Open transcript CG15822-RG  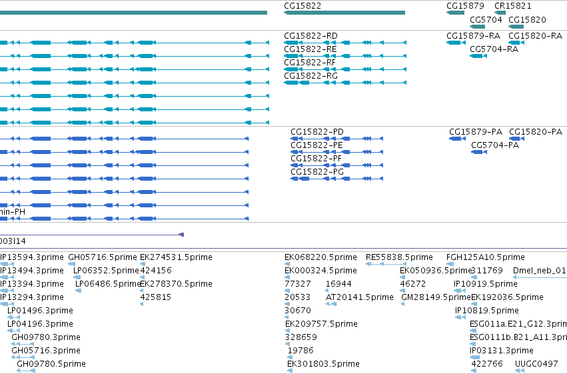(x=310, y=76)
